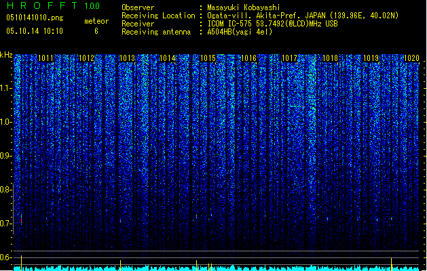Select the 1012 time marker
427x271 pixels.
(86, 58)
